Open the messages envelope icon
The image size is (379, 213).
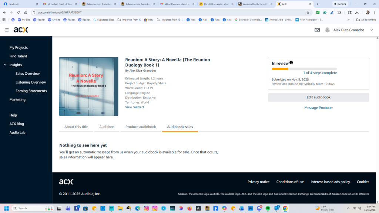pos(317,30)
